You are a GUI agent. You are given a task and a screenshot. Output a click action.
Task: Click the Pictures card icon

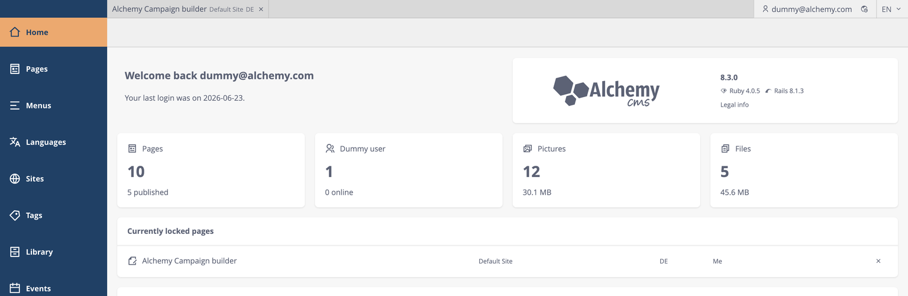coord(528,149)
